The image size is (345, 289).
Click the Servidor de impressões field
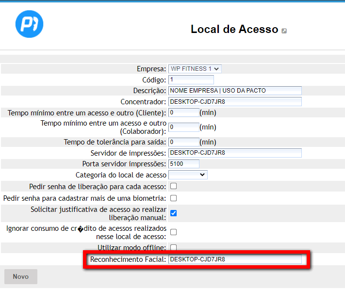coord(235,153)
